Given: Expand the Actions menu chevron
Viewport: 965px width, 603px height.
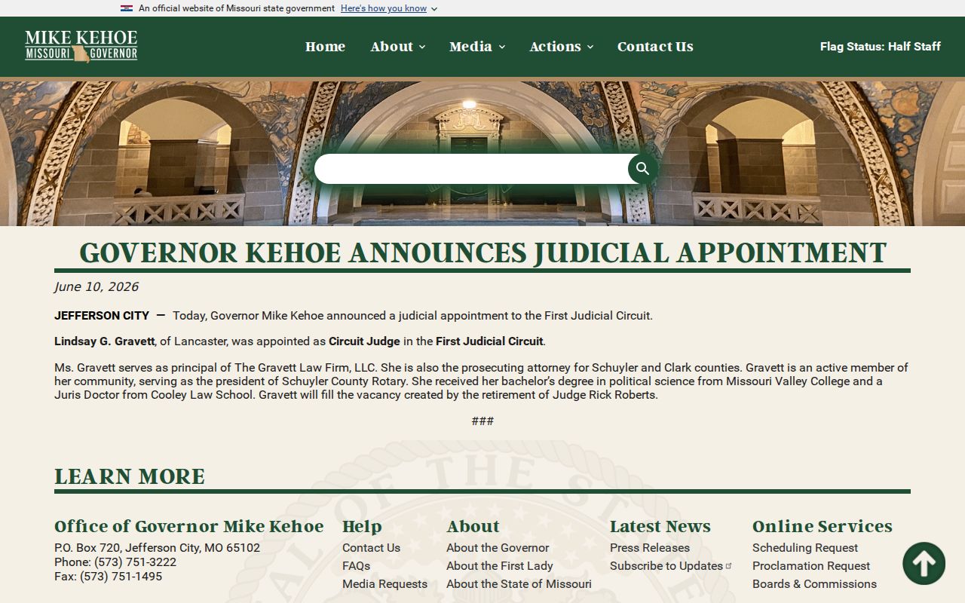Looking at the screenshot, I should click(590, 47).
